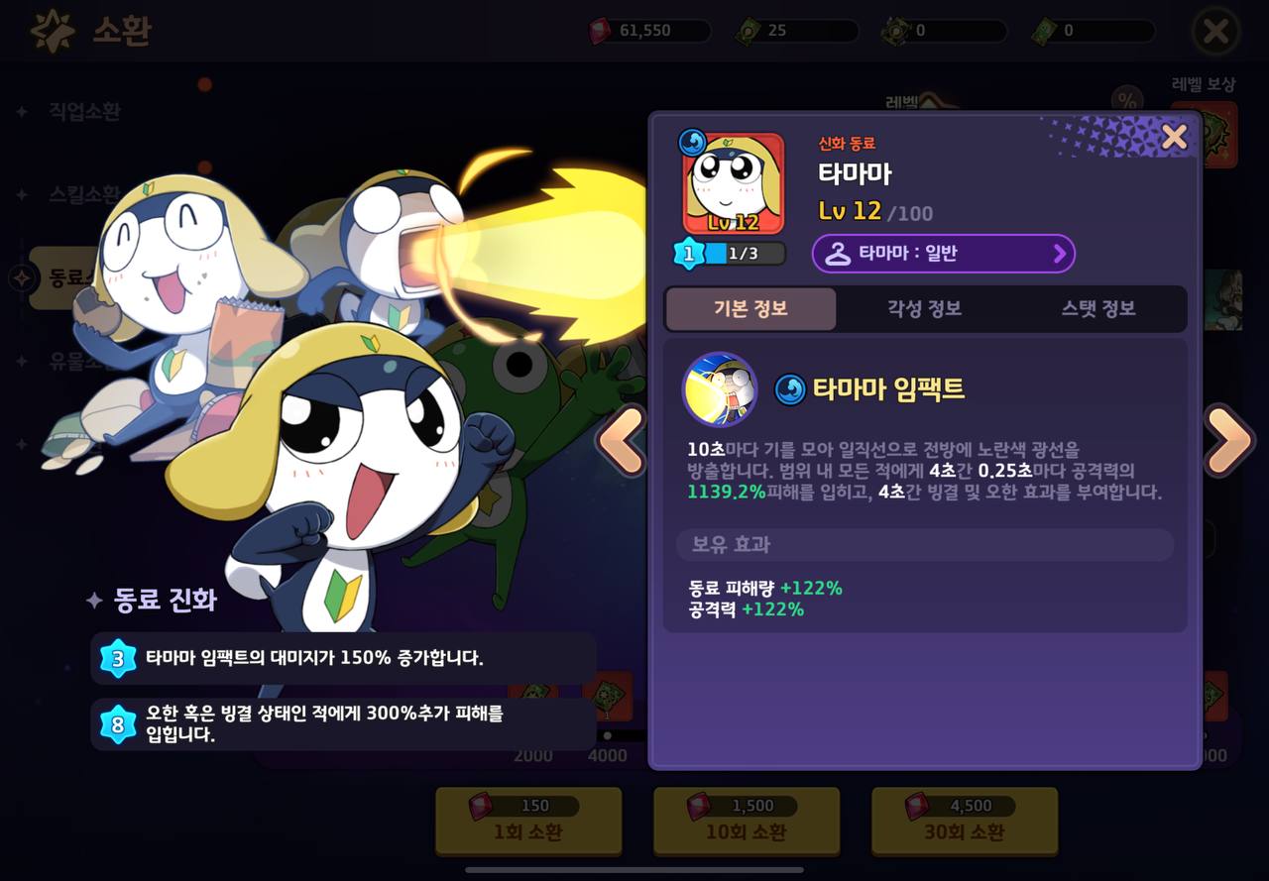
Task: Click the hanger costume icon
Action: [838, 254]
